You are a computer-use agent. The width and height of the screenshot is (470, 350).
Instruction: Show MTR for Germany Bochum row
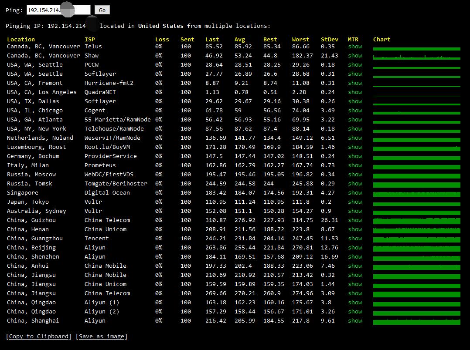pos(355,156)
